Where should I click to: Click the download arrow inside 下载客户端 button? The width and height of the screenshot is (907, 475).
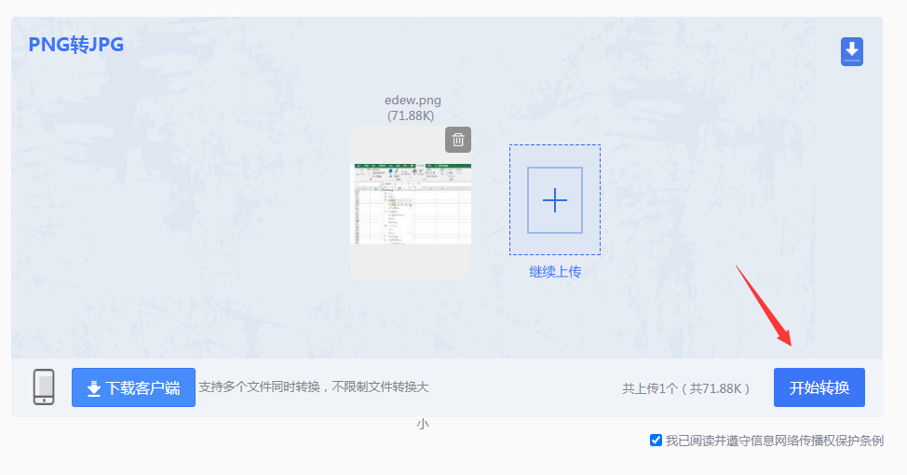coord(93,388)
